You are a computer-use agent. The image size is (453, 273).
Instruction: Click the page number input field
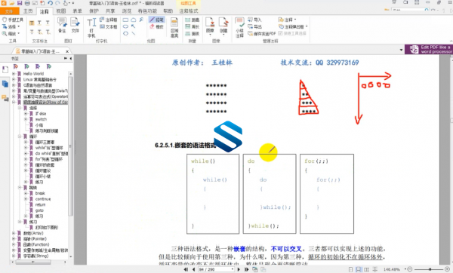[x=216, y=269]
